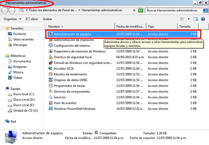
Task: Select Equipo in the navigation pane
Action: 13,89
